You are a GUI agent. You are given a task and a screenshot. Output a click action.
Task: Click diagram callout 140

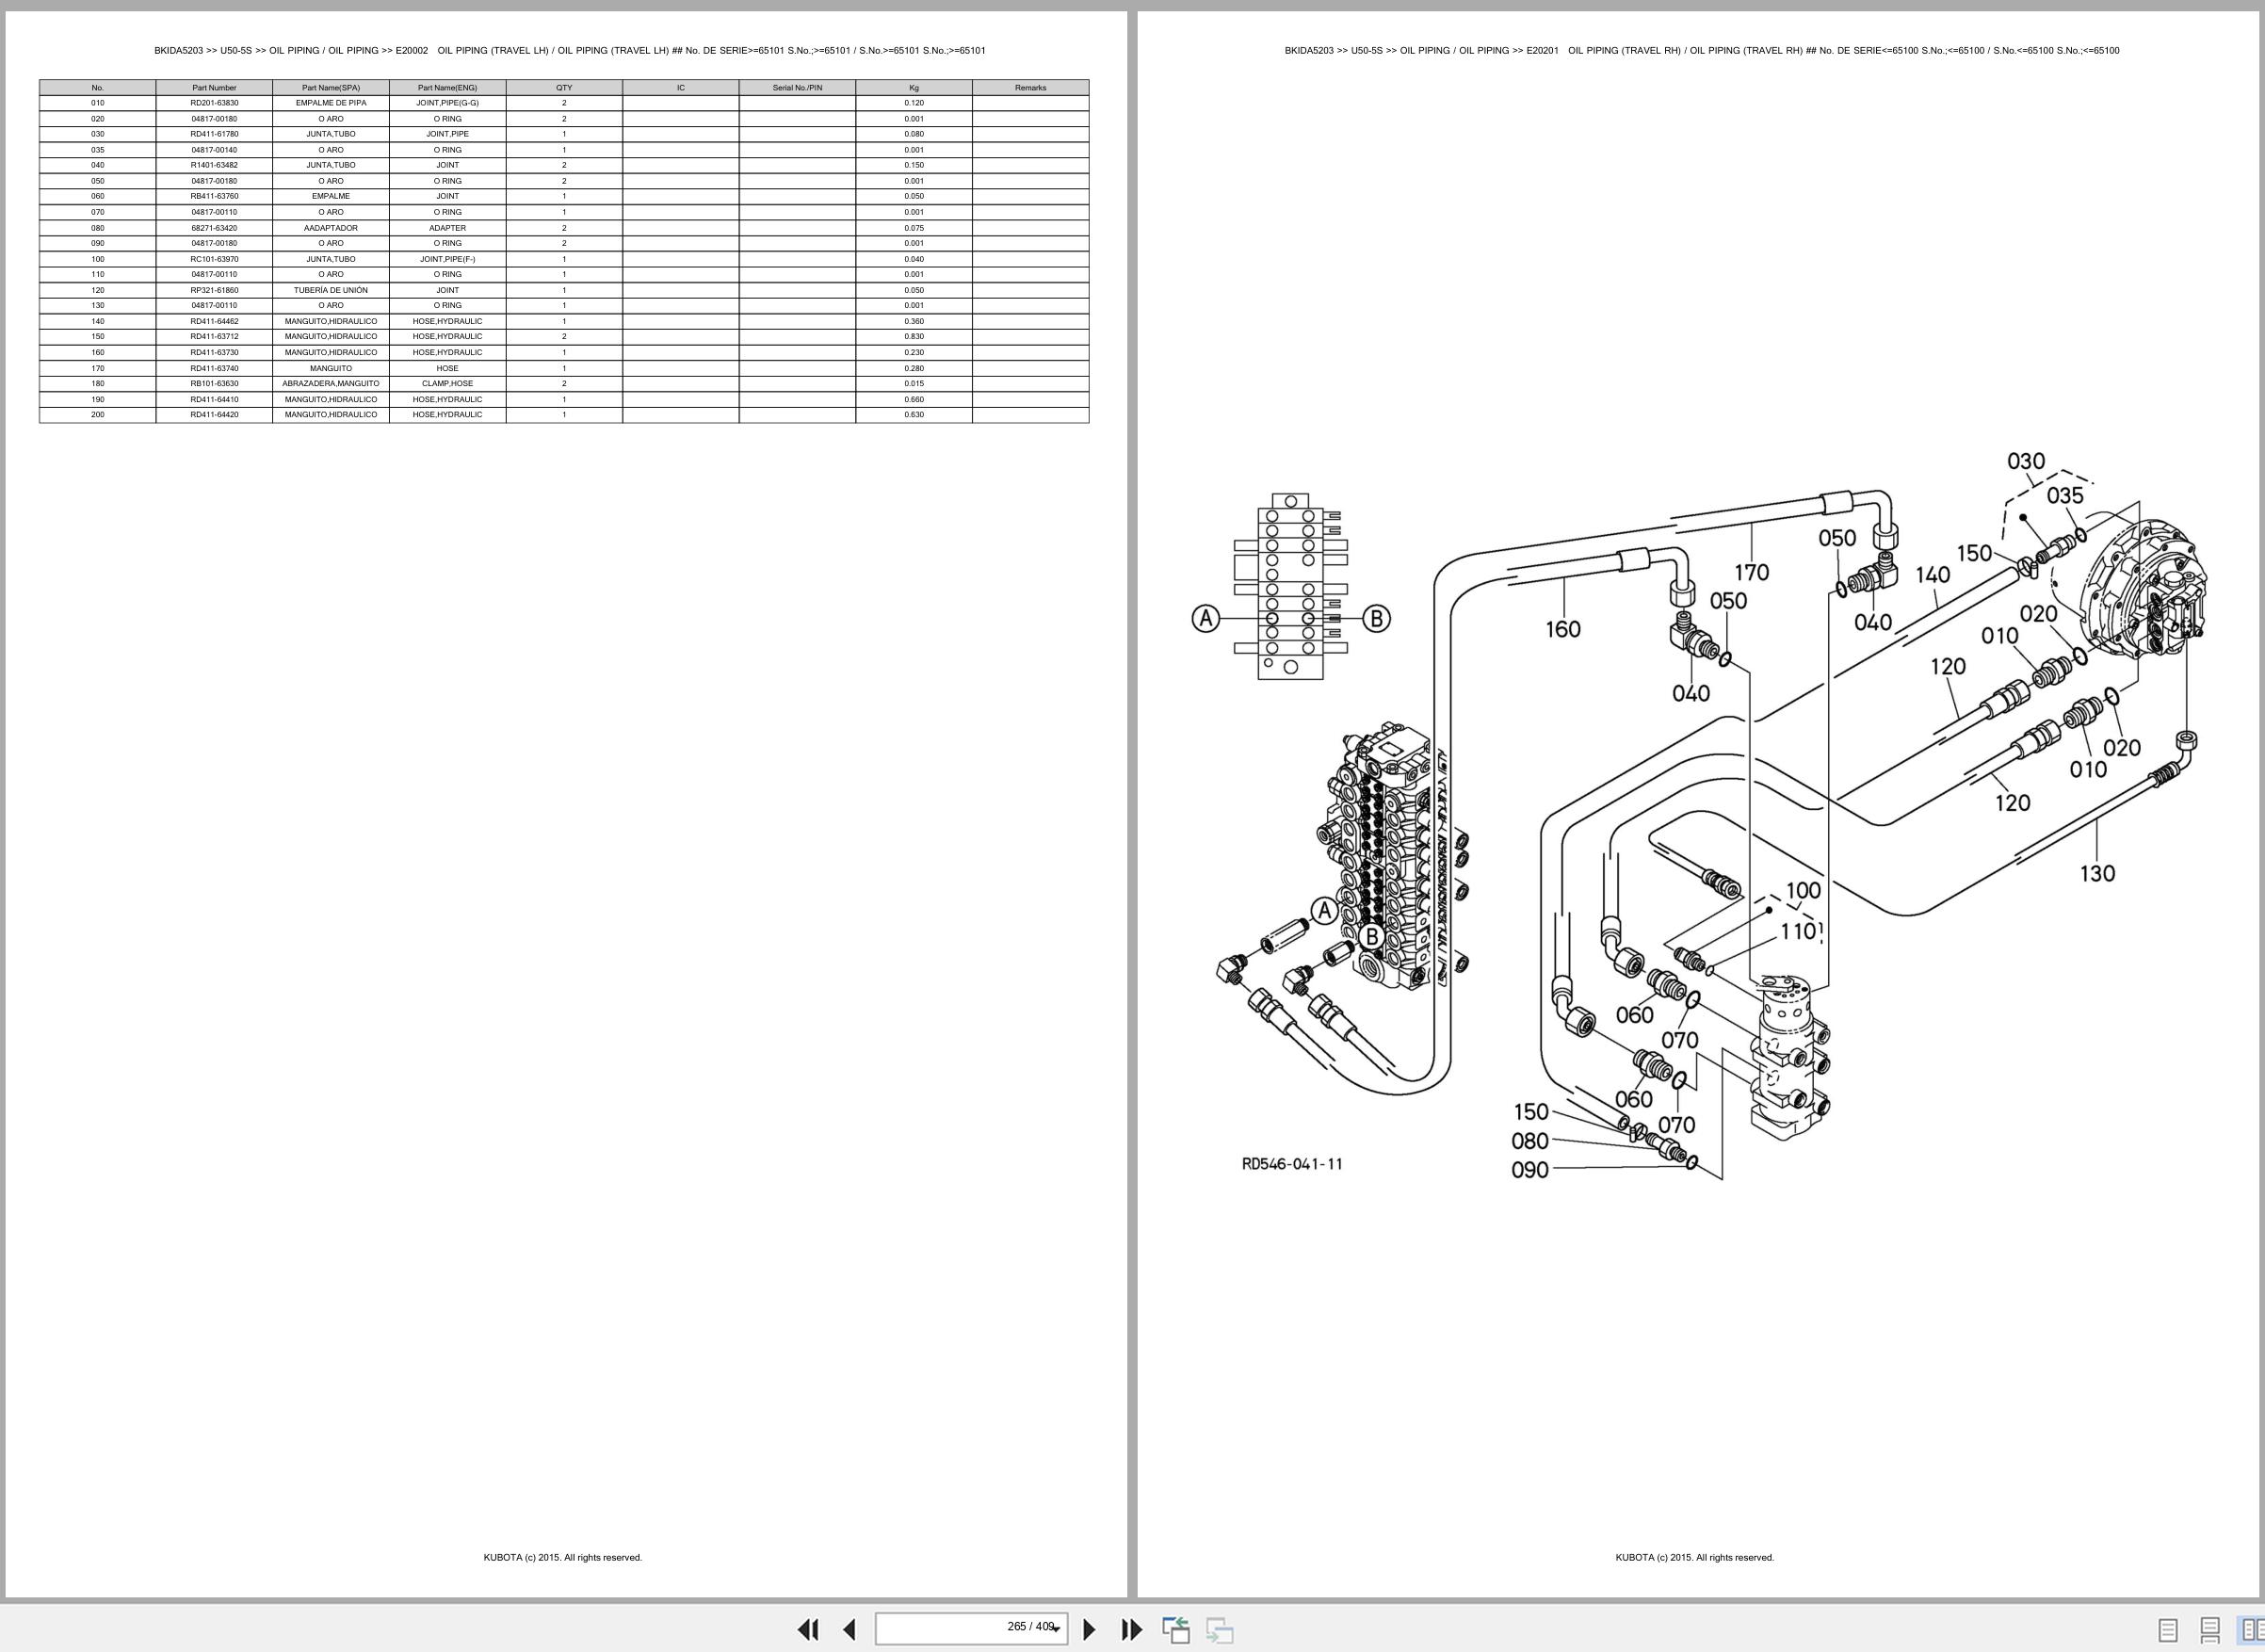tap(1932, 575)
